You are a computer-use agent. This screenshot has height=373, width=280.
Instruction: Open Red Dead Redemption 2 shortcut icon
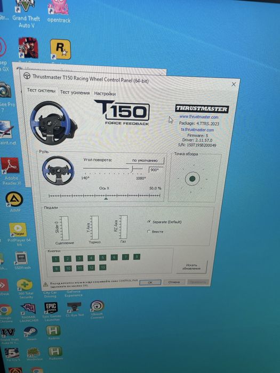[x=28, y=48]
